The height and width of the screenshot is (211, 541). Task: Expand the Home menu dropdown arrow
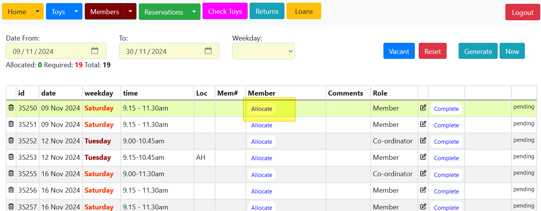point(38,11)
